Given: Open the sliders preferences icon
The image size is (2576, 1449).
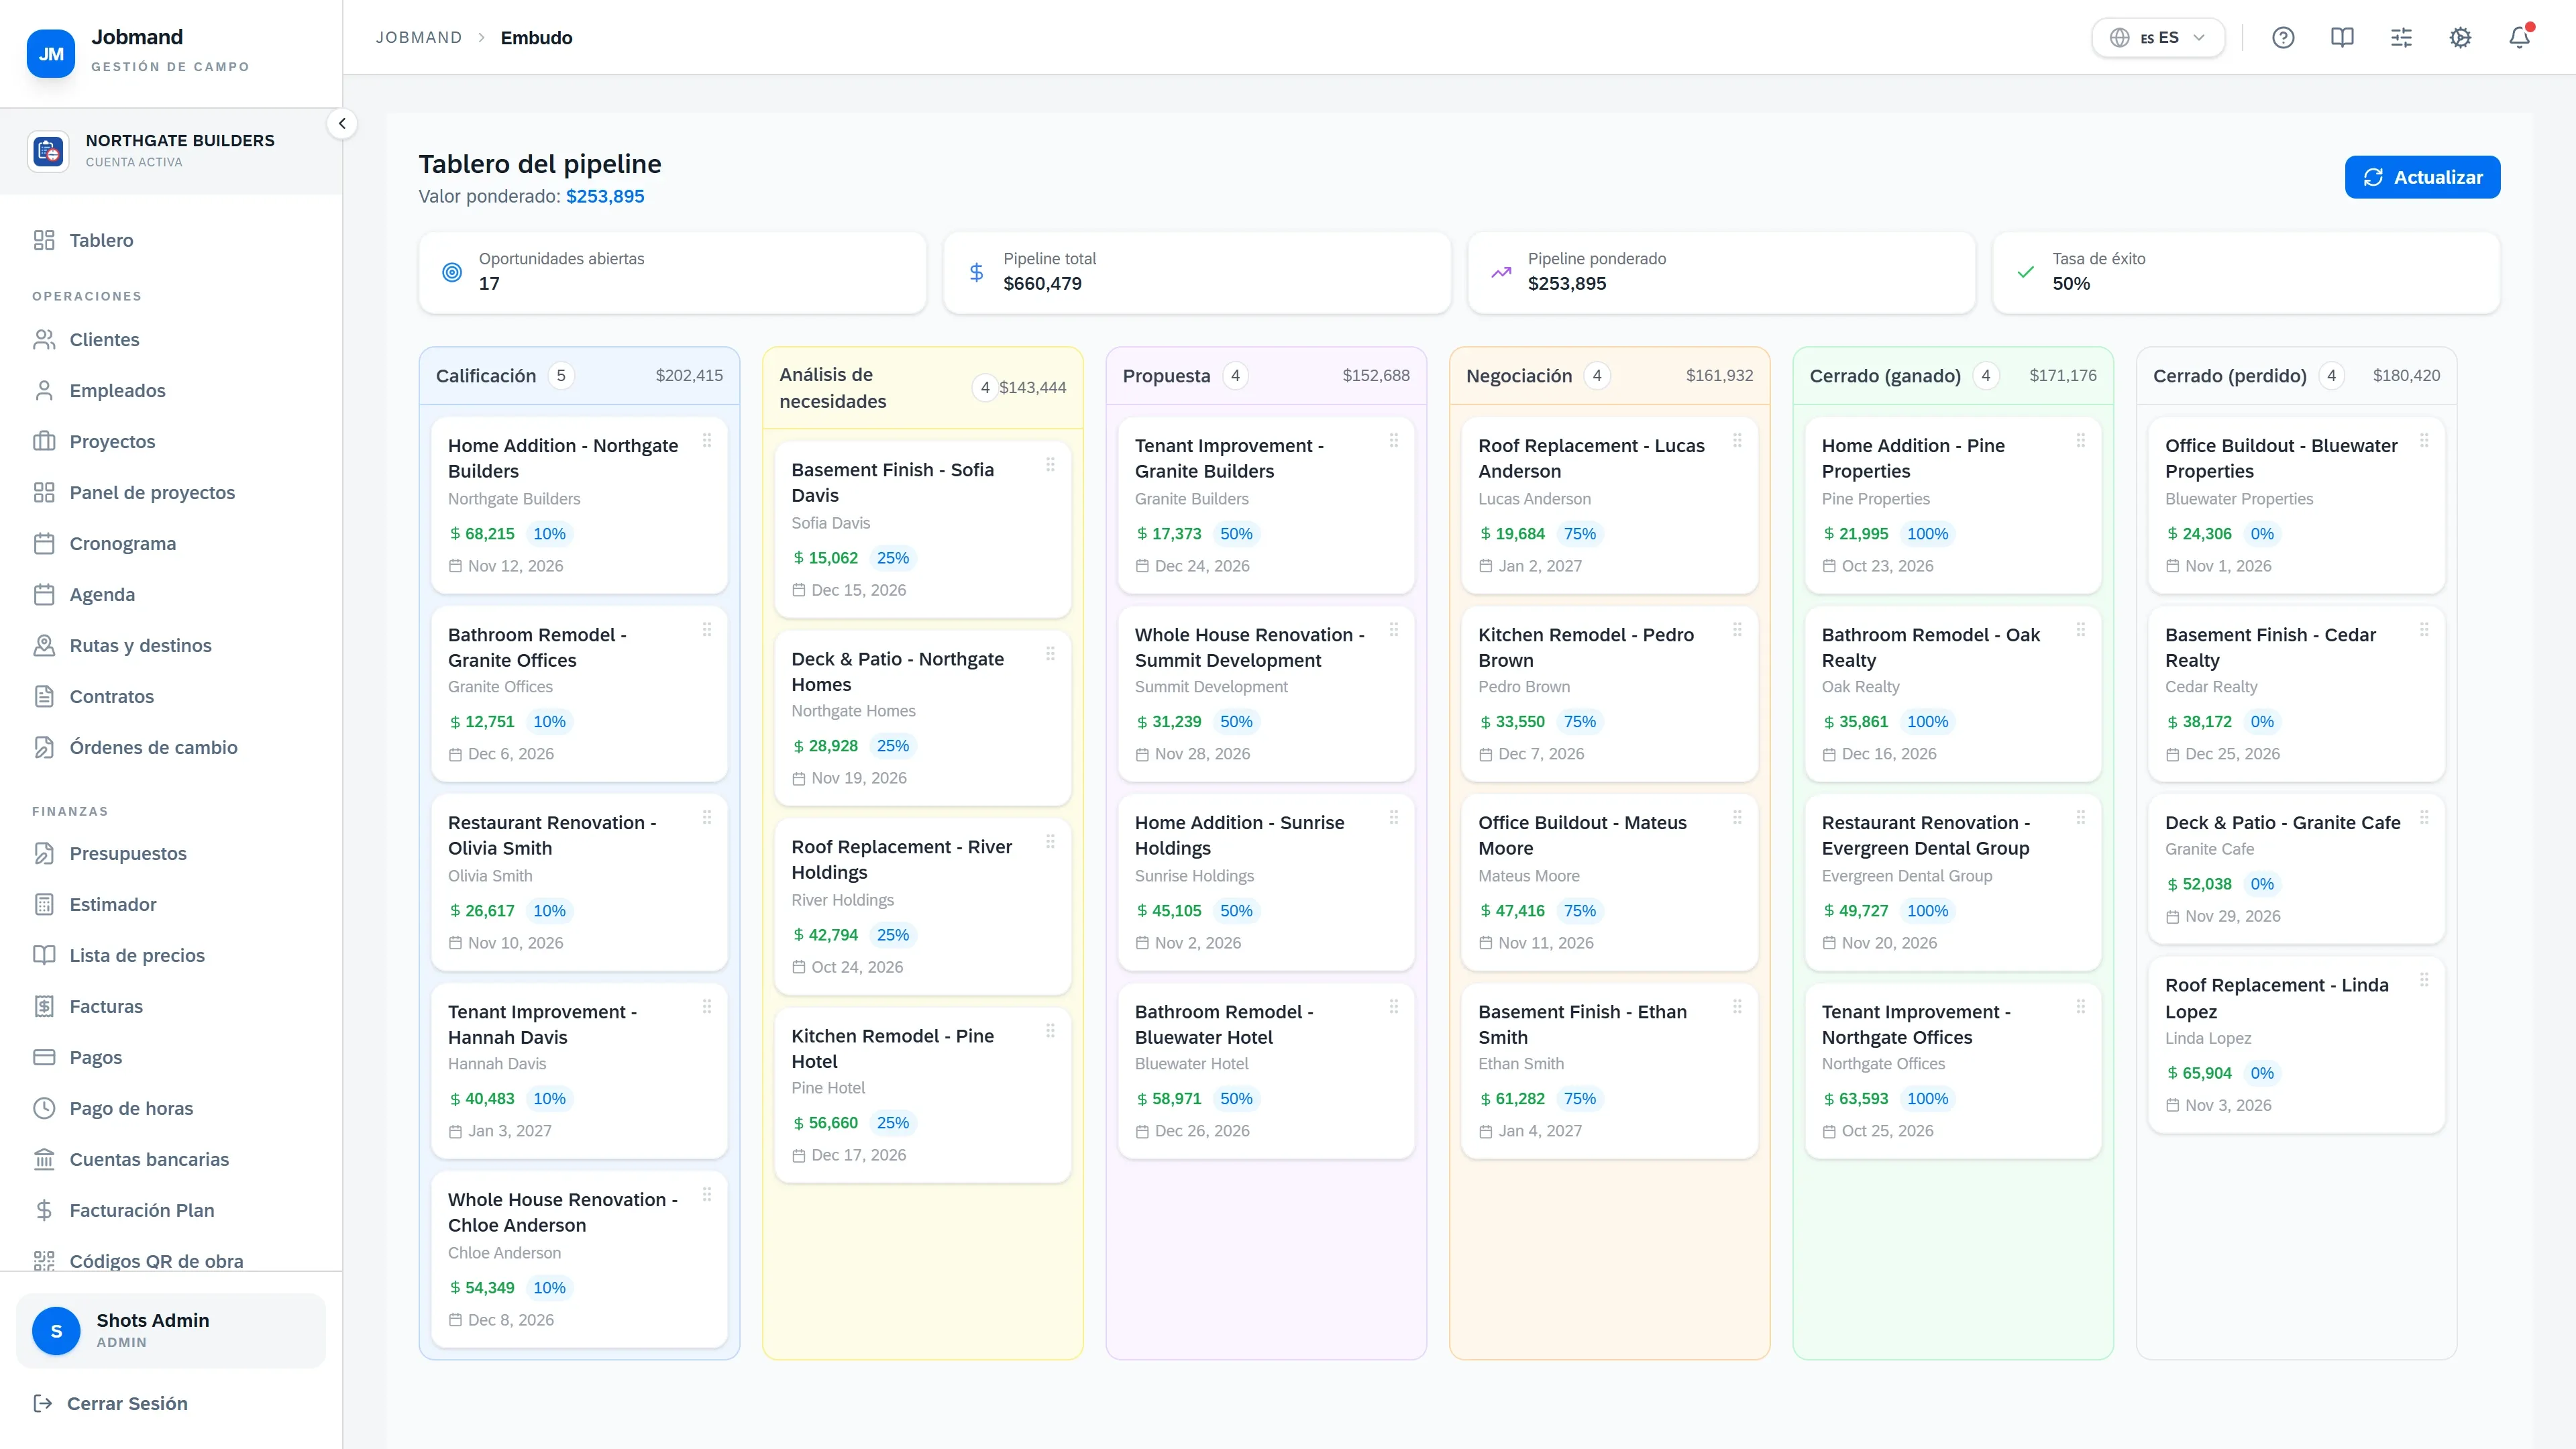Looking at the screenshot, I should tap(2401, 38).
